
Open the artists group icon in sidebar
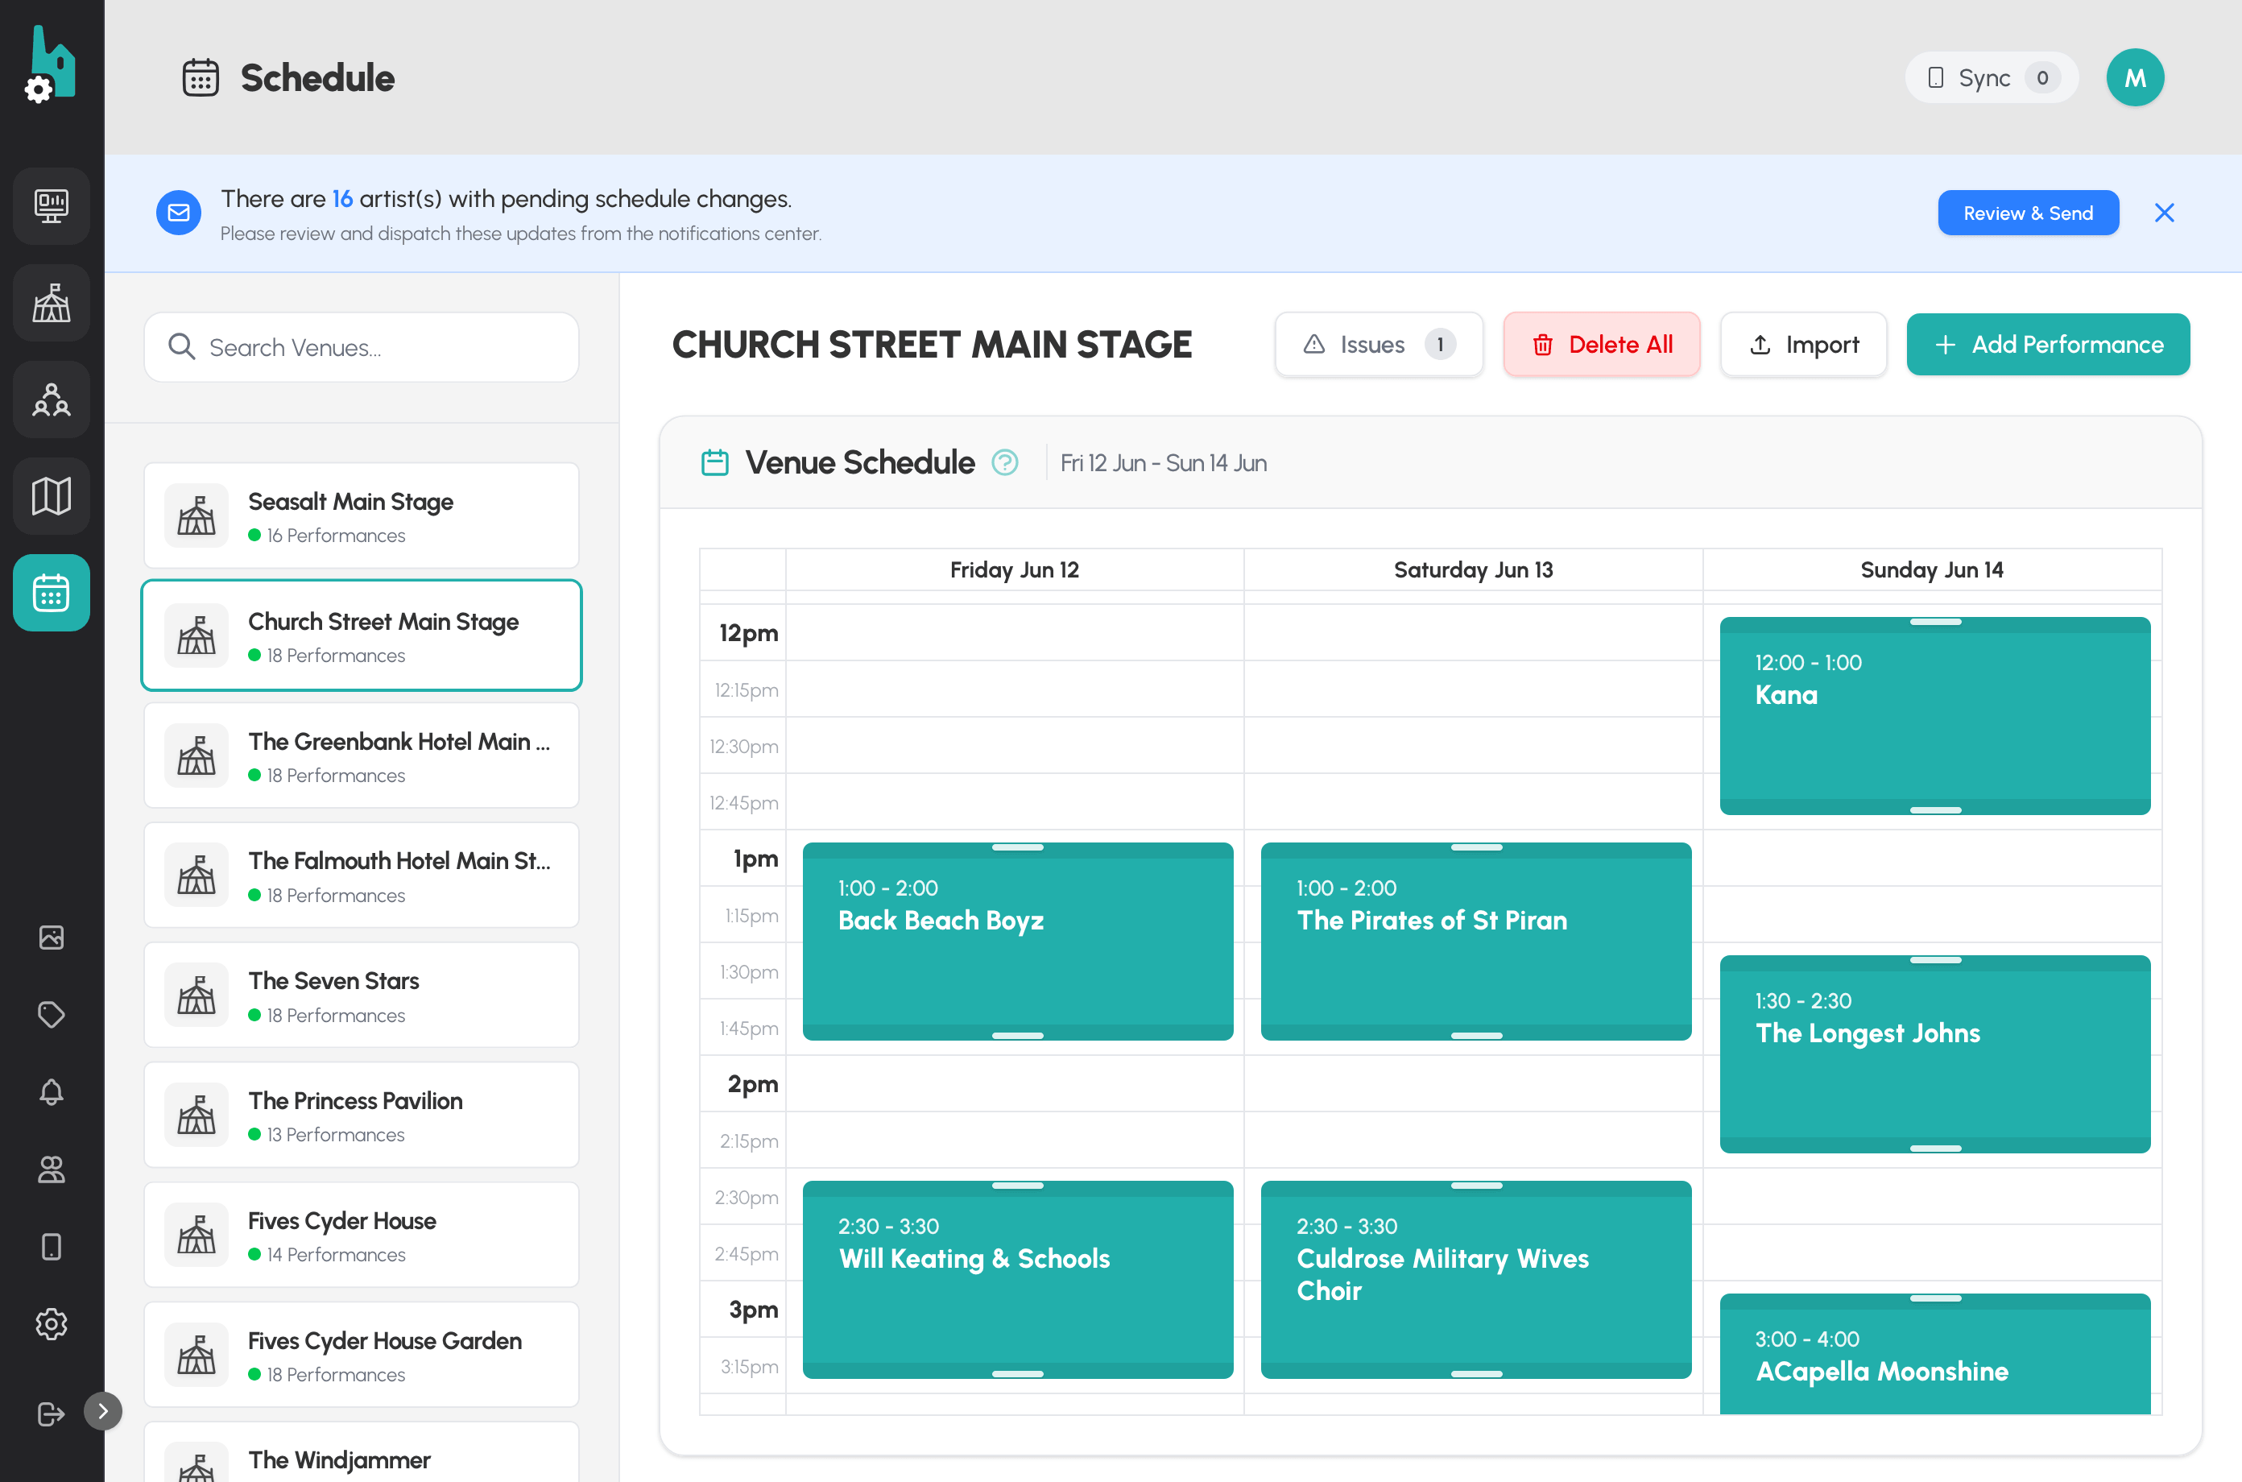click(51, 399)
